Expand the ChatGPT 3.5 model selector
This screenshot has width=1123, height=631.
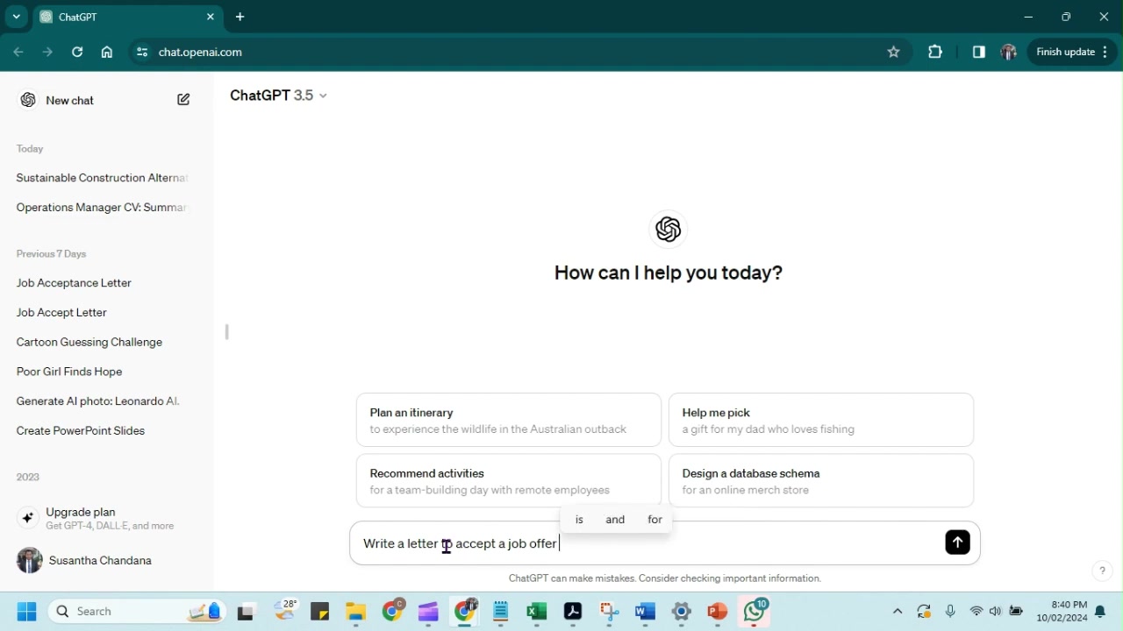pos(278,96)
